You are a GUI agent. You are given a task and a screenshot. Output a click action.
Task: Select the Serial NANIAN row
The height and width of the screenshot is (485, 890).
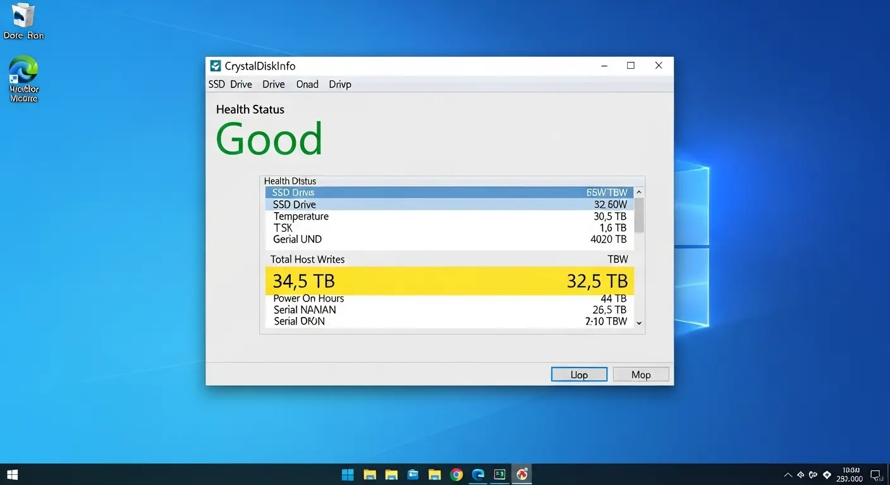click(x=449, y=309)
